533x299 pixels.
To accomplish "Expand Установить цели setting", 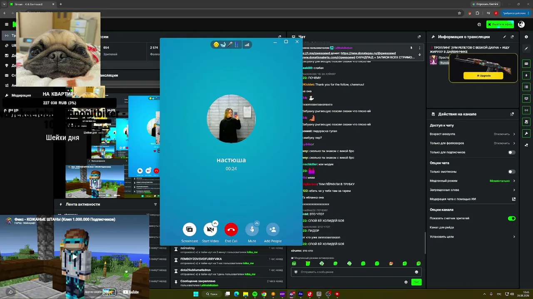I will [473, 237].
